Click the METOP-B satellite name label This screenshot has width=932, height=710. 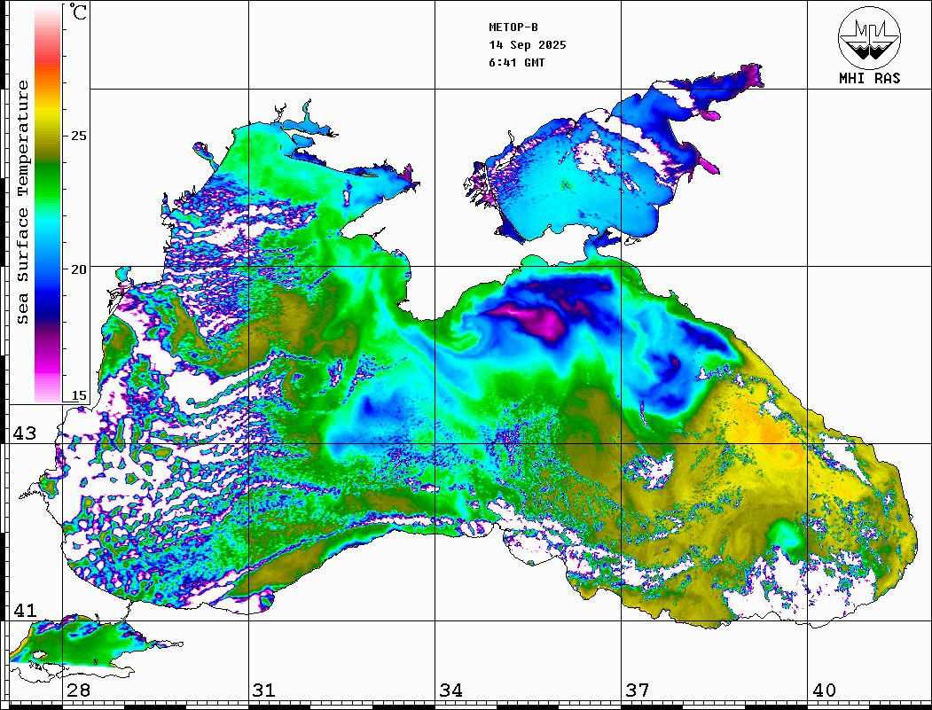point(513,27)
